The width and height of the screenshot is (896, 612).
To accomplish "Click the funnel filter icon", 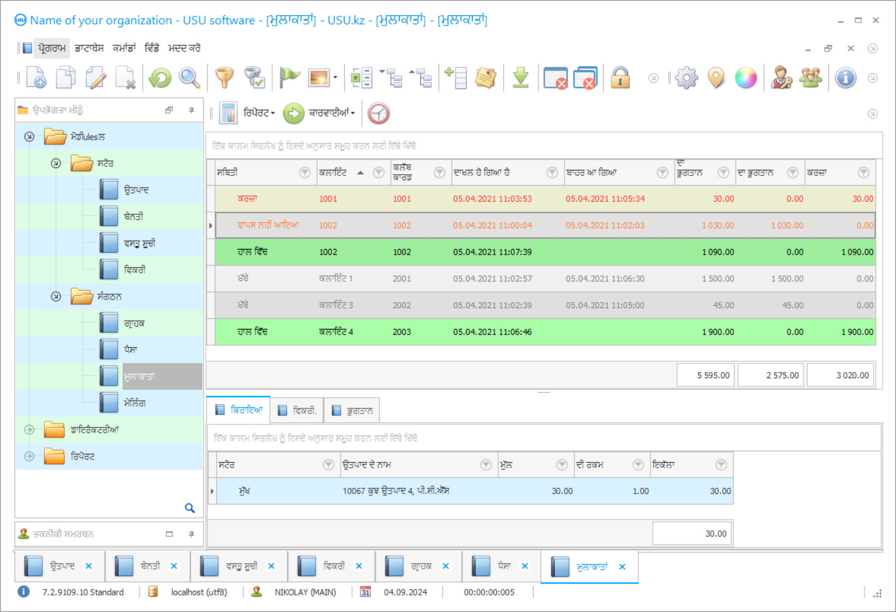I will click(224, 78).
